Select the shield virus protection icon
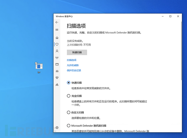The image size is (187, 138). click(57, 44)
